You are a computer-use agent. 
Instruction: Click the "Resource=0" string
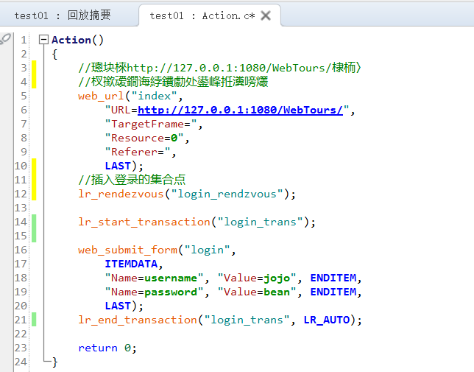pyautogui.click(x=144, y=138)
